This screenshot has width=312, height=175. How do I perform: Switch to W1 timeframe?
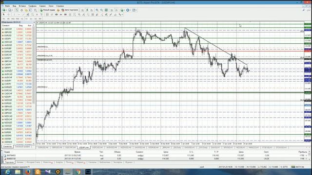click(x=36, y=18)
